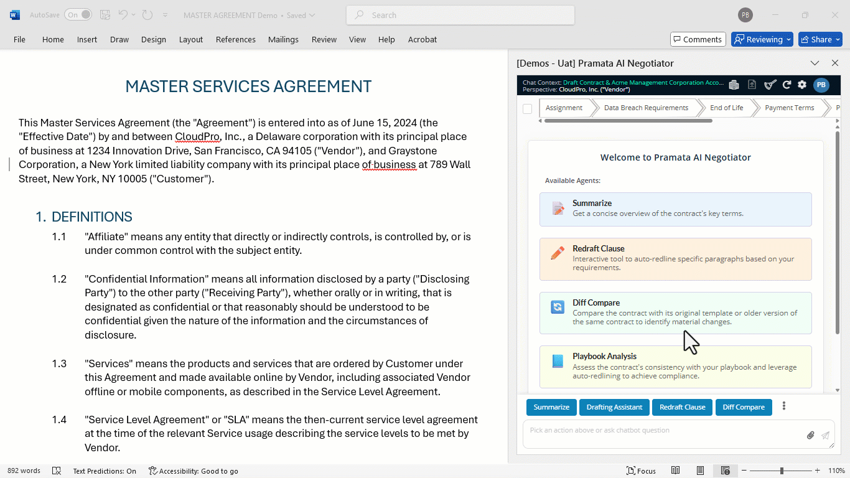Click the Diff Compare quick action button
The width and height of the screenshot is (850, 478).
click(744, 407)
